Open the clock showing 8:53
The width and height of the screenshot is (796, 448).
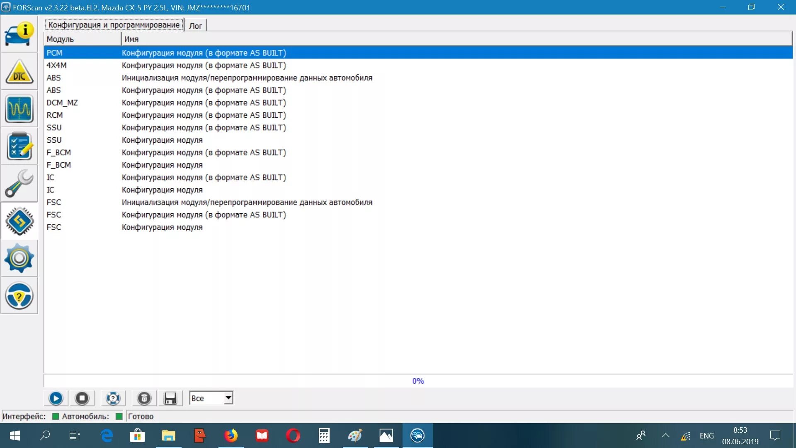coord(740,436)
